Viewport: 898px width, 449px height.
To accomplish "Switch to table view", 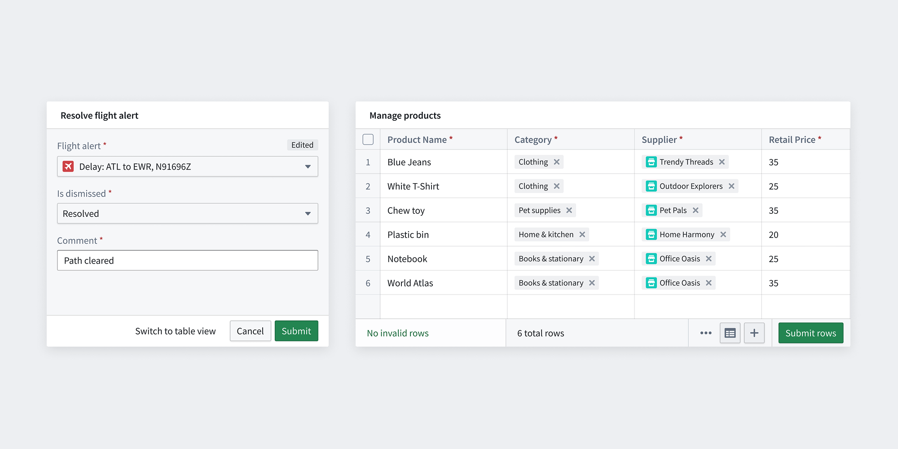I will 175,331.
